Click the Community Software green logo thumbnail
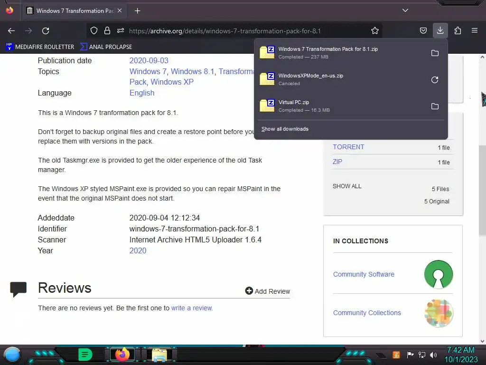 tap(438, 274)
